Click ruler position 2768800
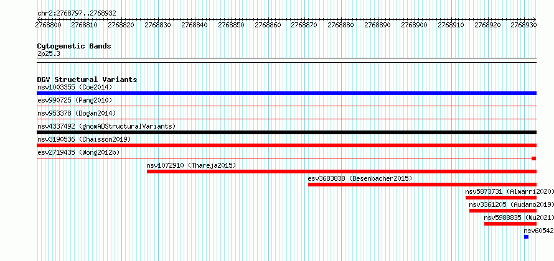The height and width of the screenshot is (261, 554). [48, 25]
